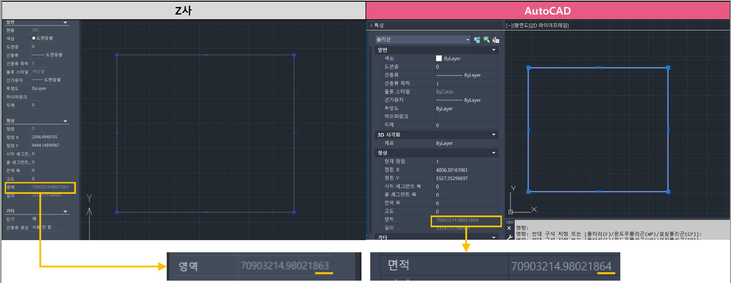Screen dimensions: 731x283
Task: Click the UCS origin square in AutoCAD viewport
Action: point(511,212)
